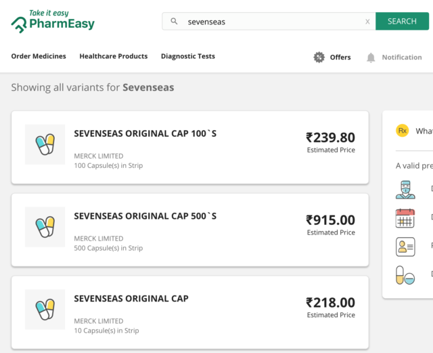This screenshot has width=433, height=353.
Task: Click the patient ID card icon
Action: point(405,247)
